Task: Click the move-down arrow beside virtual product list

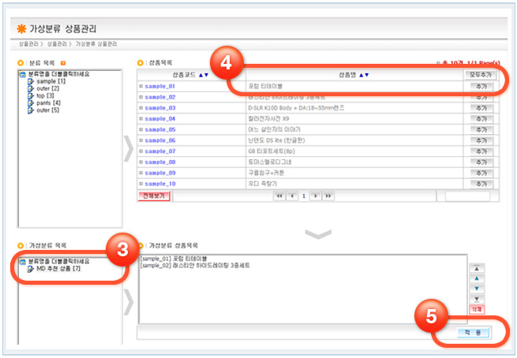Action: tap(478, 289)
